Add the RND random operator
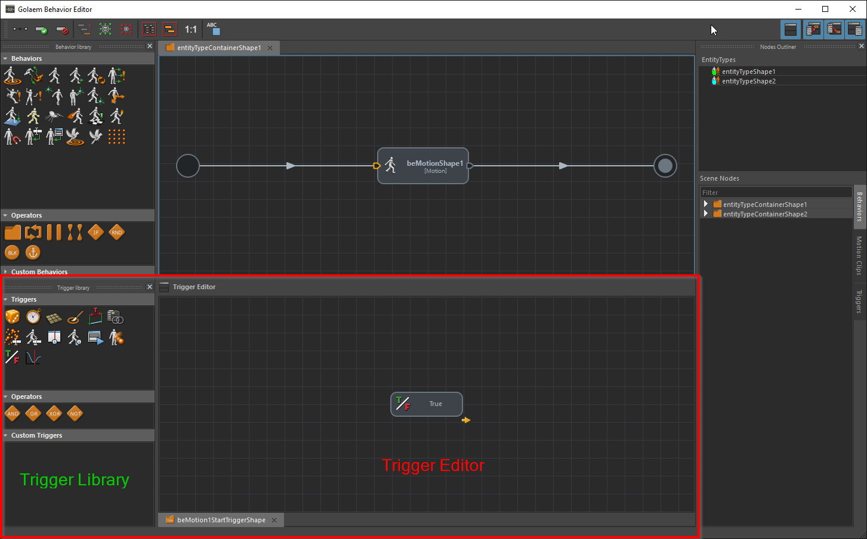Image resolution: width=867 pixels, height=539 pixels. [x=116, y=233]
